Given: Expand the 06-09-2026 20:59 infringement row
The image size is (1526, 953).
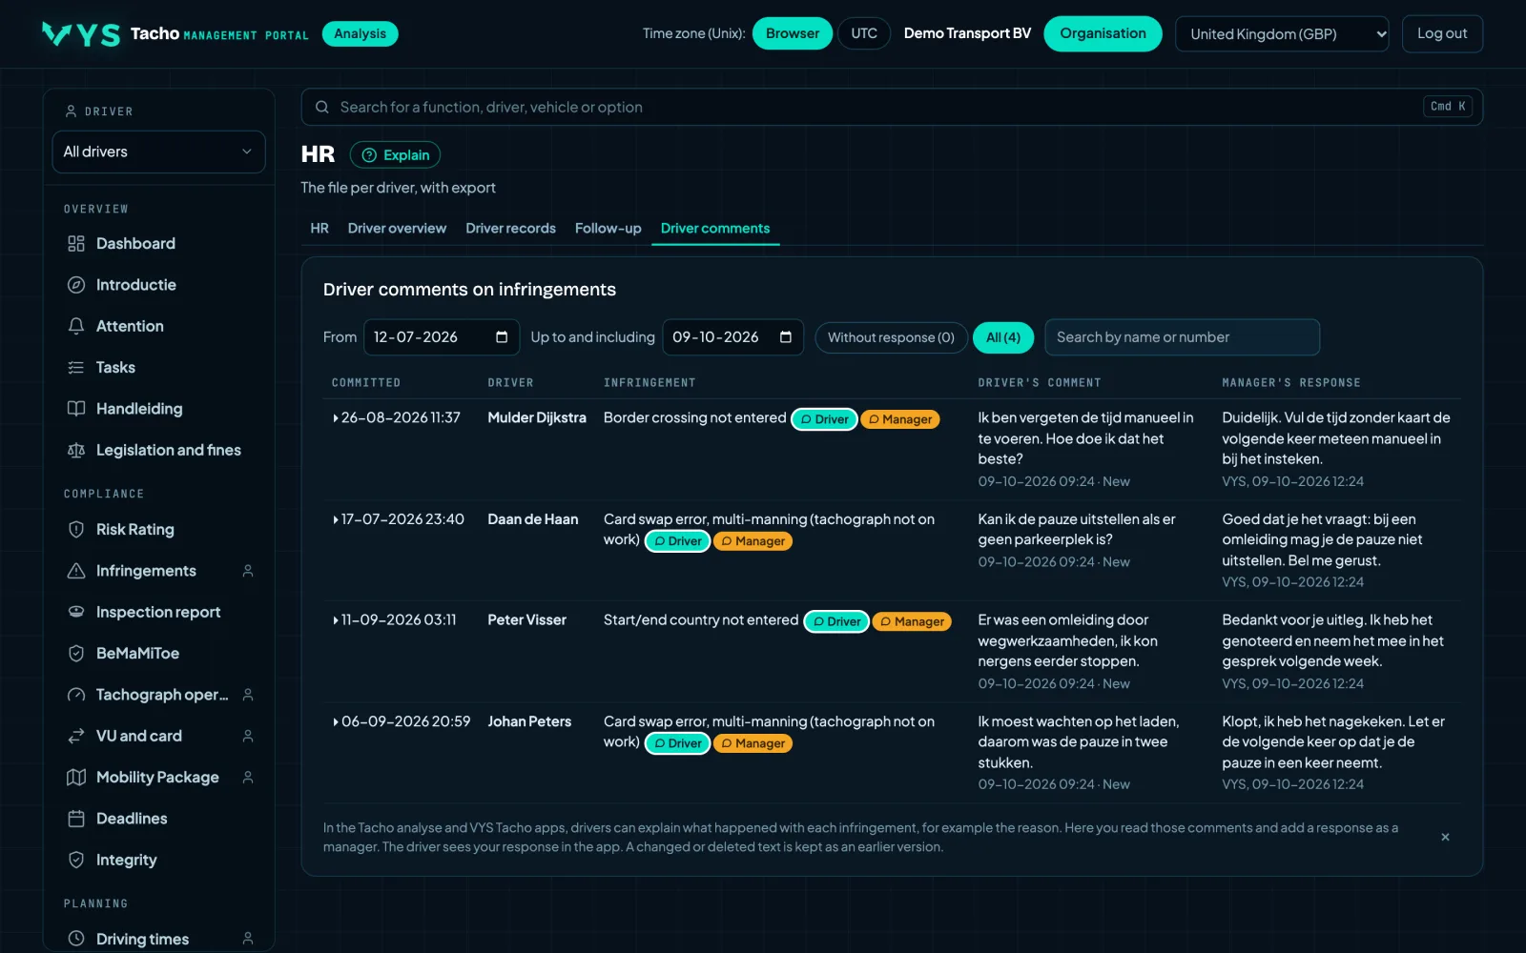Looking at the screenshot, I should point(336,722).
